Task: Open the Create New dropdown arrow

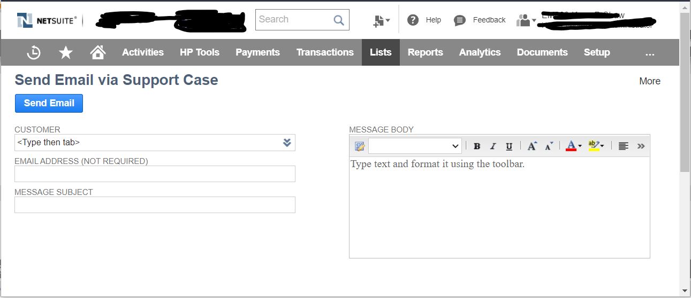Action: [x=388, y=21]
